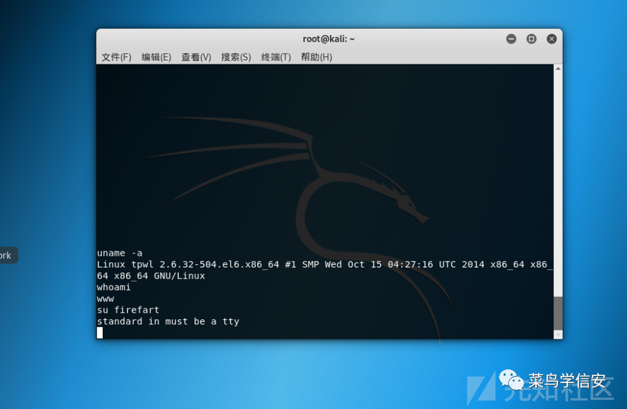Image resolution: width=627 pixels, height=409 pixels.
Task: Click the 'www' output line
Action: click(x=105, y=299)
